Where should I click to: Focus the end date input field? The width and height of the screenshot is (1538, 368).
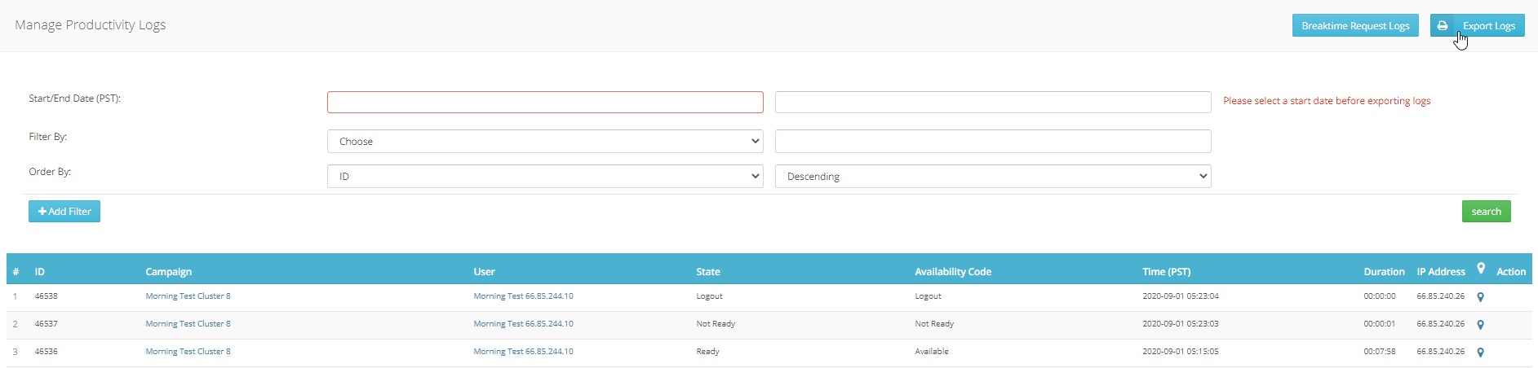992,103
